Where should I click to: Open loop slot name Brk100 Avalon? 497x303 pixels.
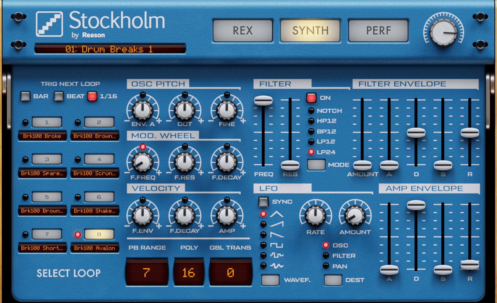pyautogui.click(x=95, y=248)
